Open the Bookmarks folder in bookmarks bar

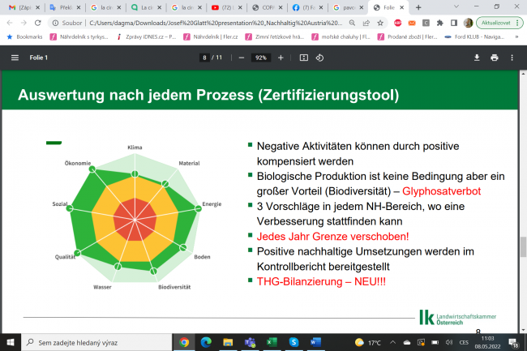pos(25,36)
